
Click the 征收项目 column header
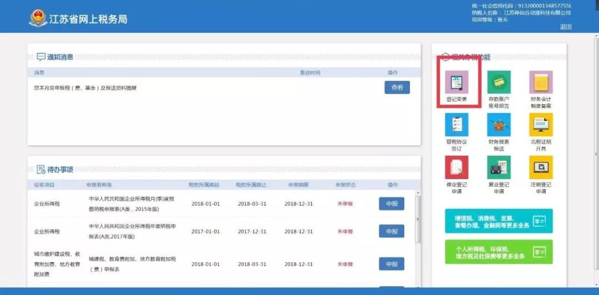coord(44,185)
